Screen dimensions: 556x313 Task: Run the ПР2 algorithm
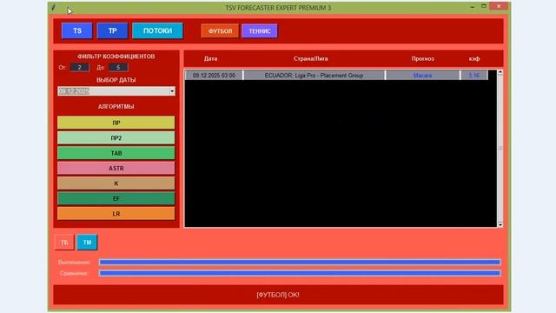click(x=116, y=138)
